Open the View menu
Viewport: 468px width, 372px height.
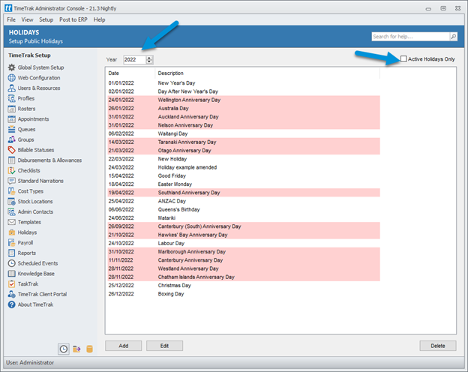pyautogui.click(x=27, y=19)
